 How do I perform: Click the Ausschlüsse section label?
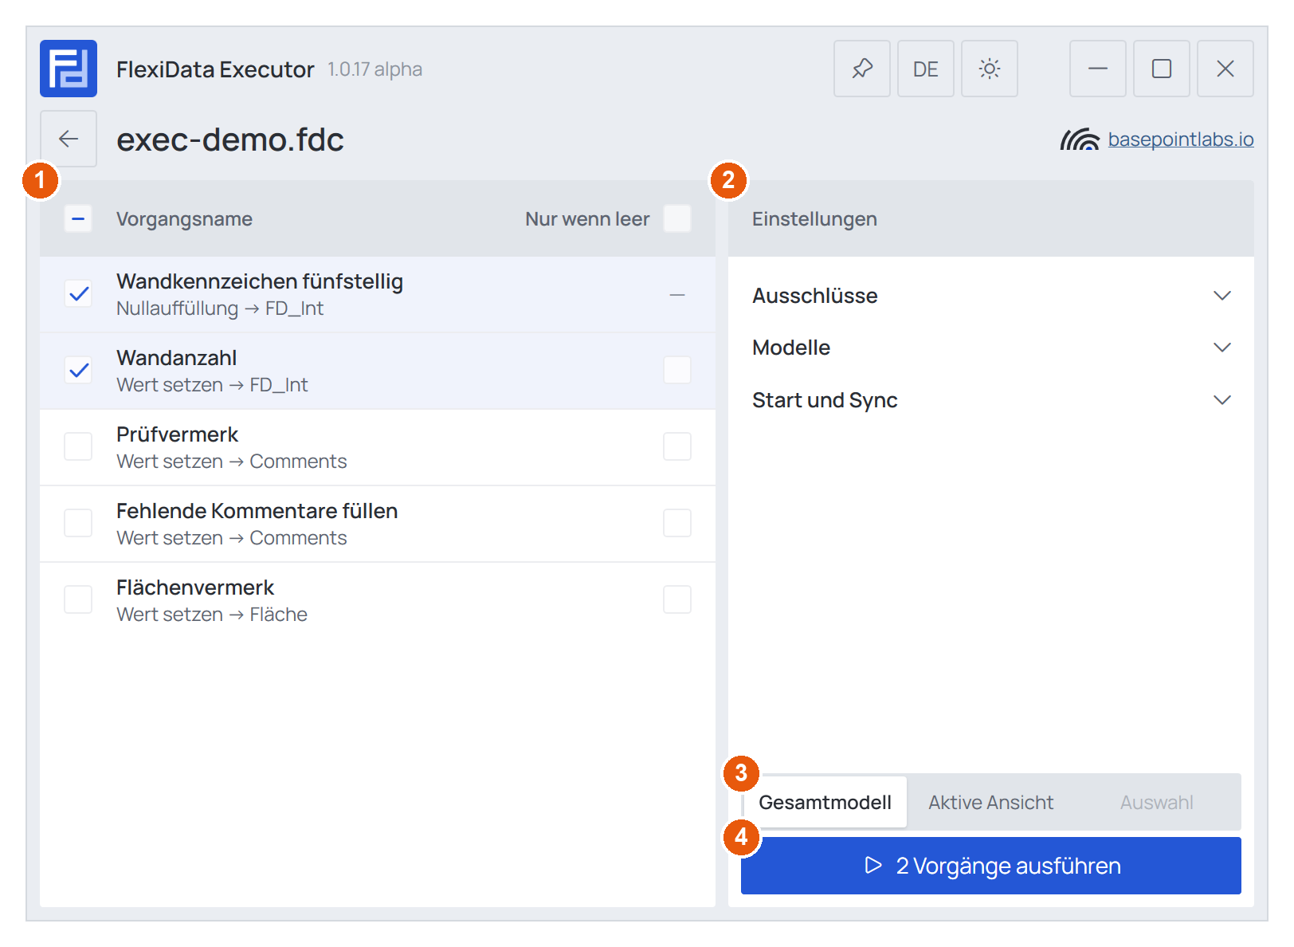[814, 296]
